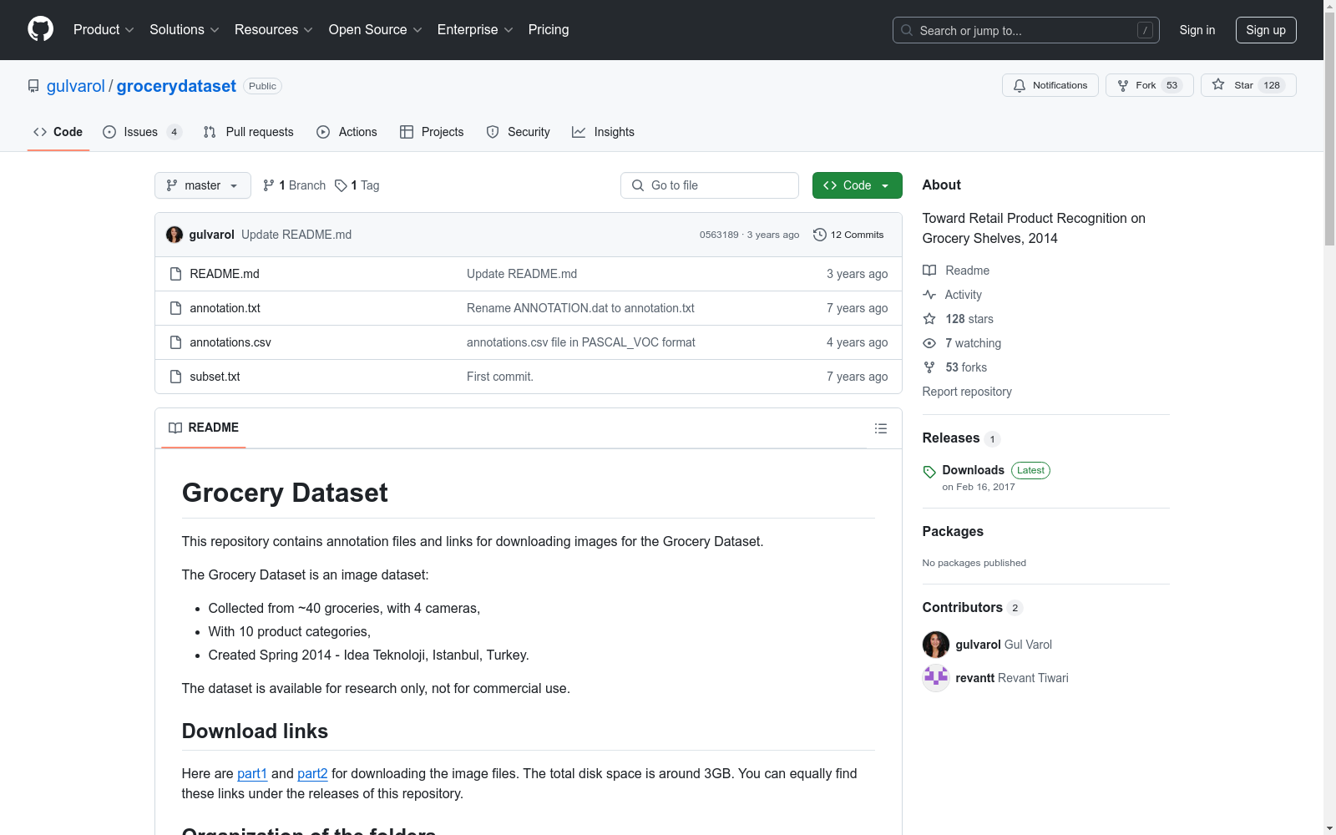Click the book icon beside Readme
This screenshot has width=1336, height=835.
pyautogui.click(x=929, y=271)
